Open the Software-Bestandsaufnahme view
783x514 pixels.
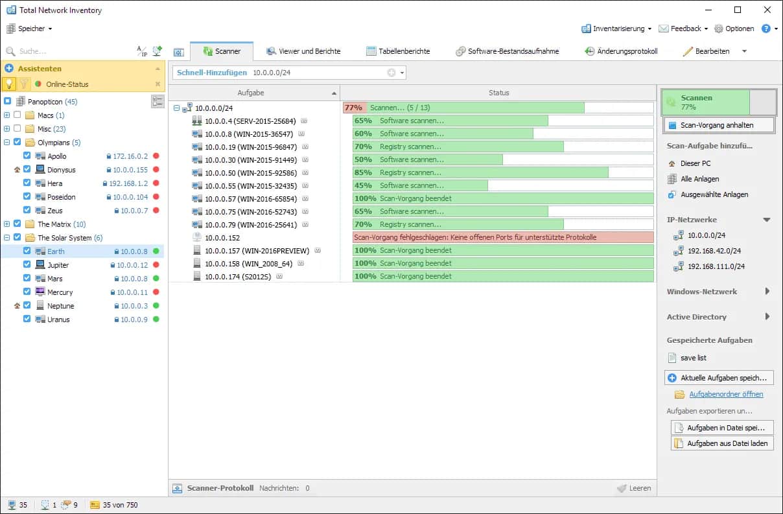[507, 50]
